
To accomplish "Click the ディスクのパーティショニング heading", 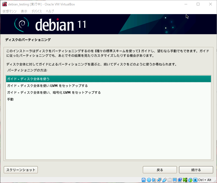I will [x=28, y=40].
